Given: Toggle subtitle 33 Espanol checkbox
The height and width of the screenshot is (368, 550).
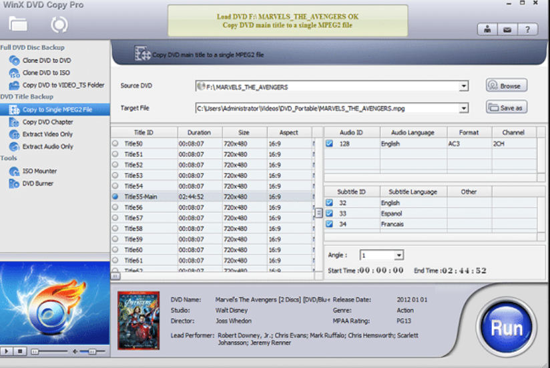Looking at the screenshot, I should [x=329, y=213].
